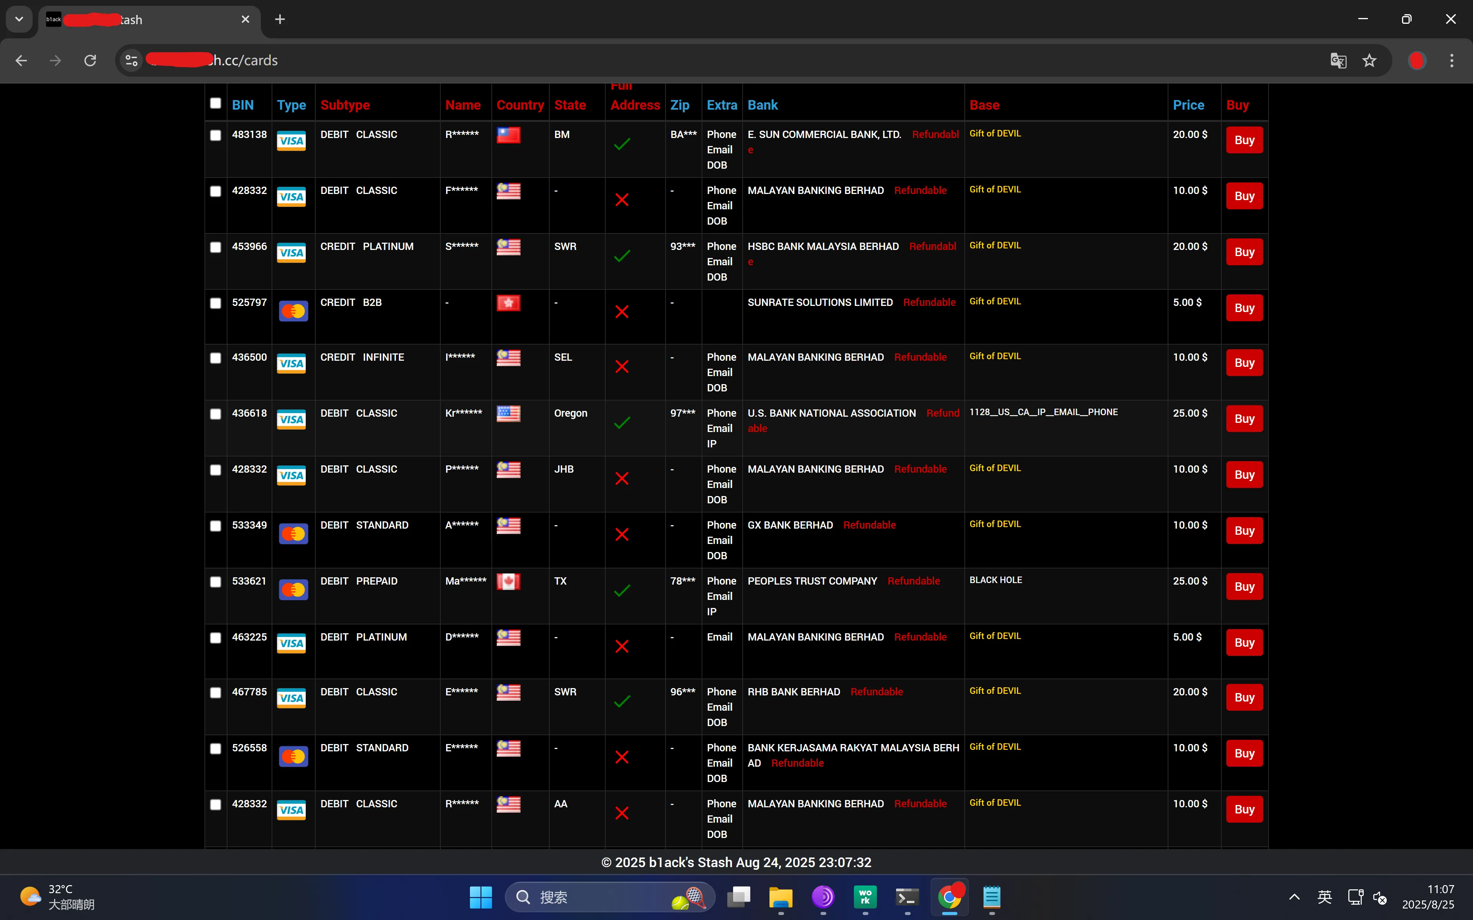
Task: Switch input method via the 英 indicator
Action: (x=1325, y=897)
